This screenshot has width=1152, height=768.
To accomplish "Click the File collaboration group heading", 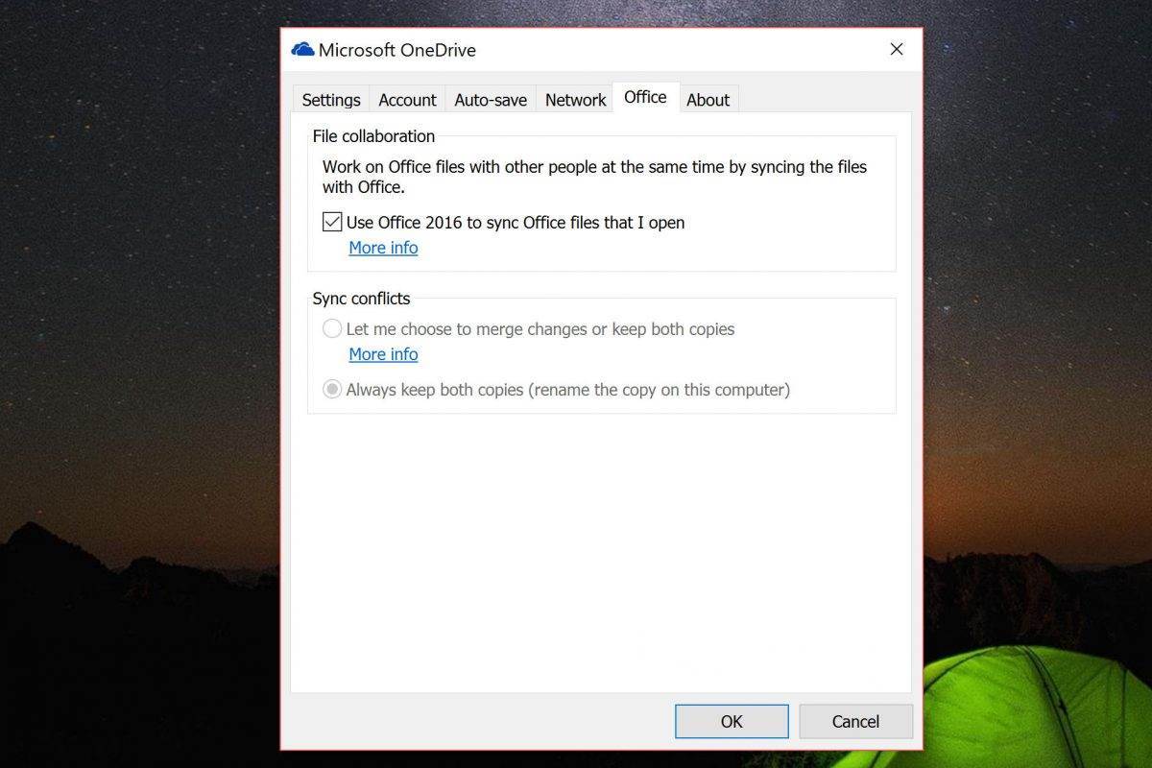I will (373, 136).
